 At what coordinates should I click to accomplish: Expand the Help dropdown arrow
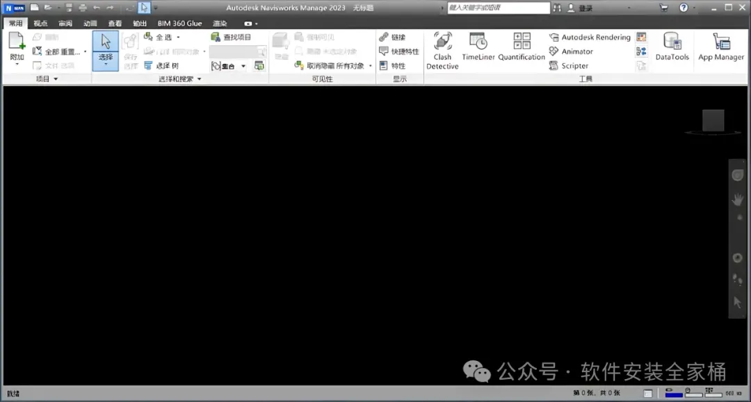tap(693, 8)
